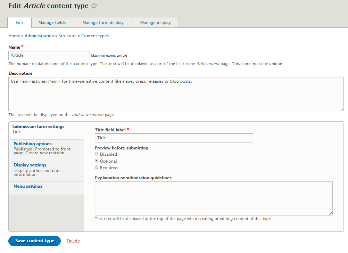Select the Required preview radio button
This screenshot has width=348, height=253.
97,167
